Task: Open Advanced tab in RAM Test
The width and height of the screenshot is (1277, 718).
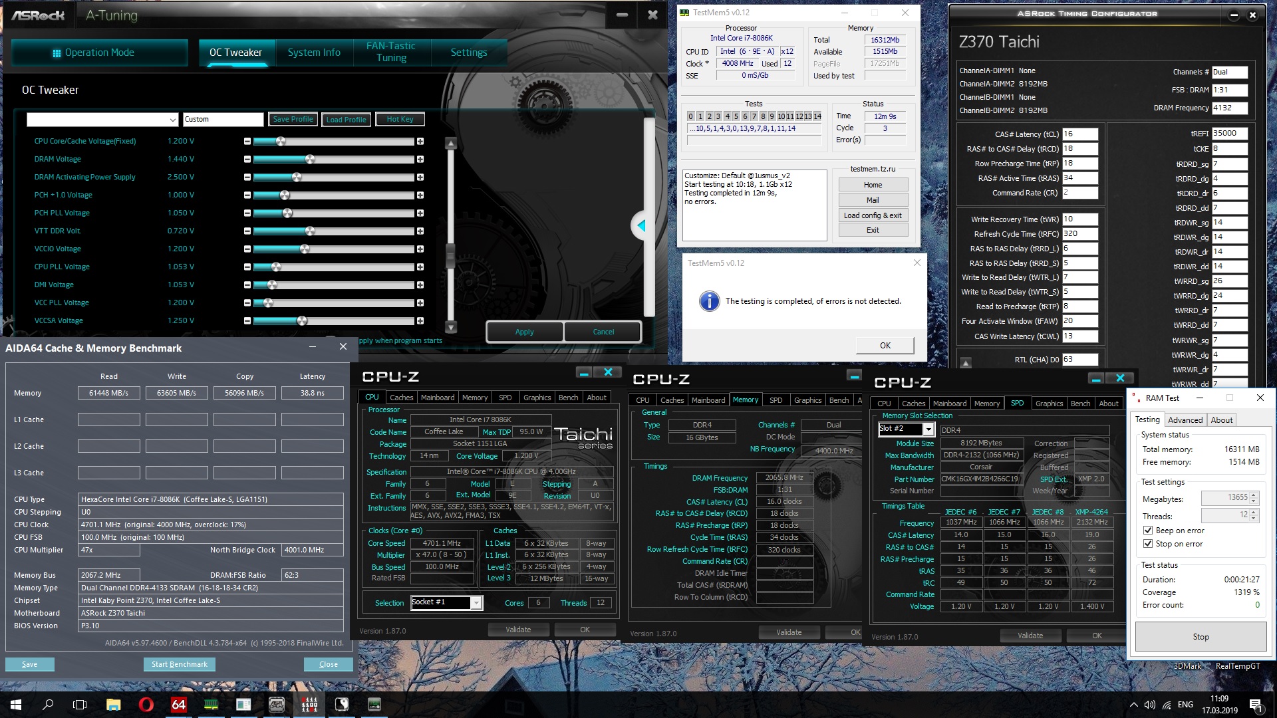Action: tap(1185, 420)
